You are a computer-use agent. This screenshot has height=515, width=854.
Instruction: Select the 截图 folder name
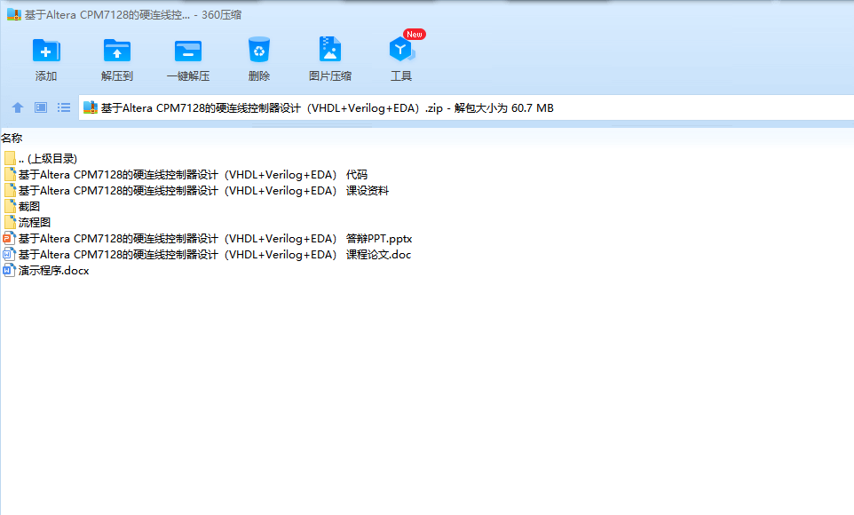(x=29, y=207)
